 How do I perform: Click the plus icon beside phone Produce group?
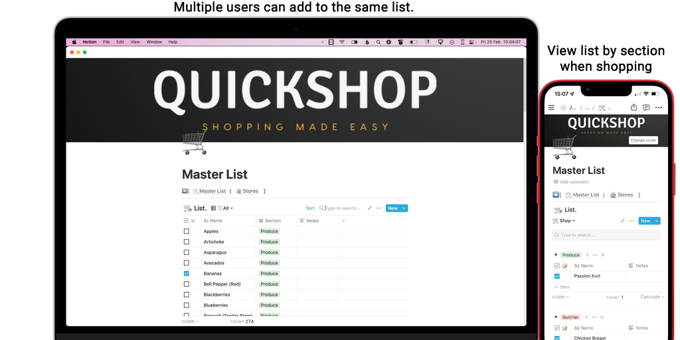(603, 255)
